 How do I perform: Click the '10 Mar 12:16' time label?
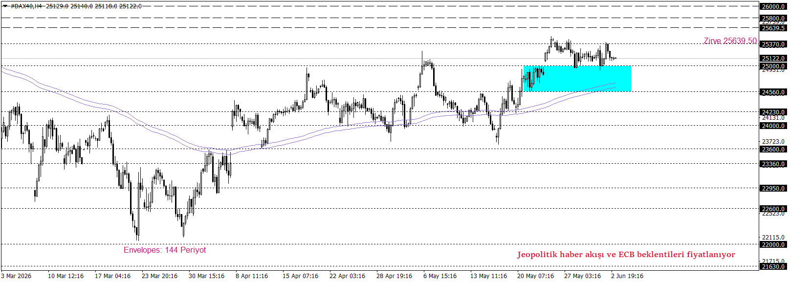[x=66, y=276]
